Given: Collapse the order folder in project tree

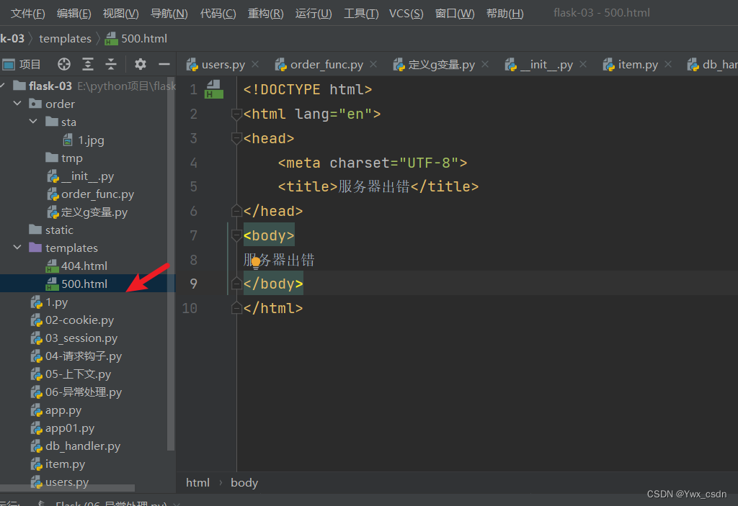Looking at the screenshot, I should [x=17, y=104].
